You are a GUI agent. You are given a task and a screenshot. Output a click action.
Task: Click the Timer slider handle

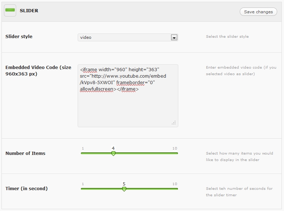(124, 189)
